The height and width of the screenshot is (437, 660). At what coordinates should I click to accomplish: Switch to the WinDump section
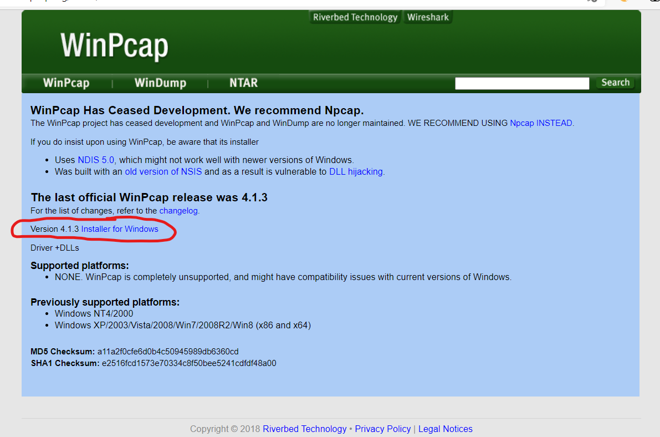[160, 83]
